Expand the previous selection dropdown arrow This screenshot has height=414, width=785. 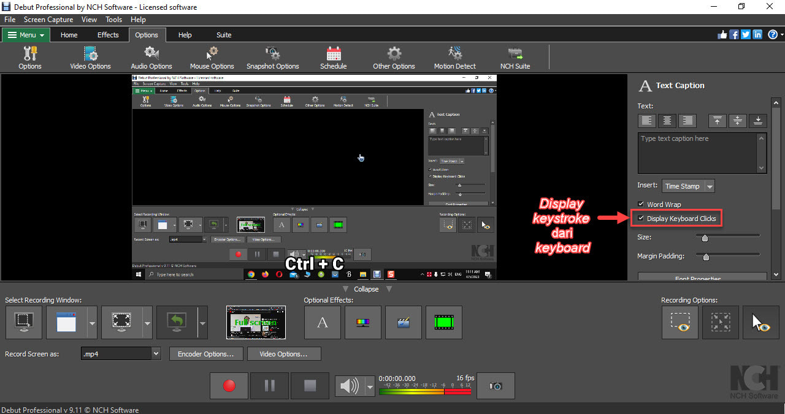pyautogui.click(x=202, y=322)
